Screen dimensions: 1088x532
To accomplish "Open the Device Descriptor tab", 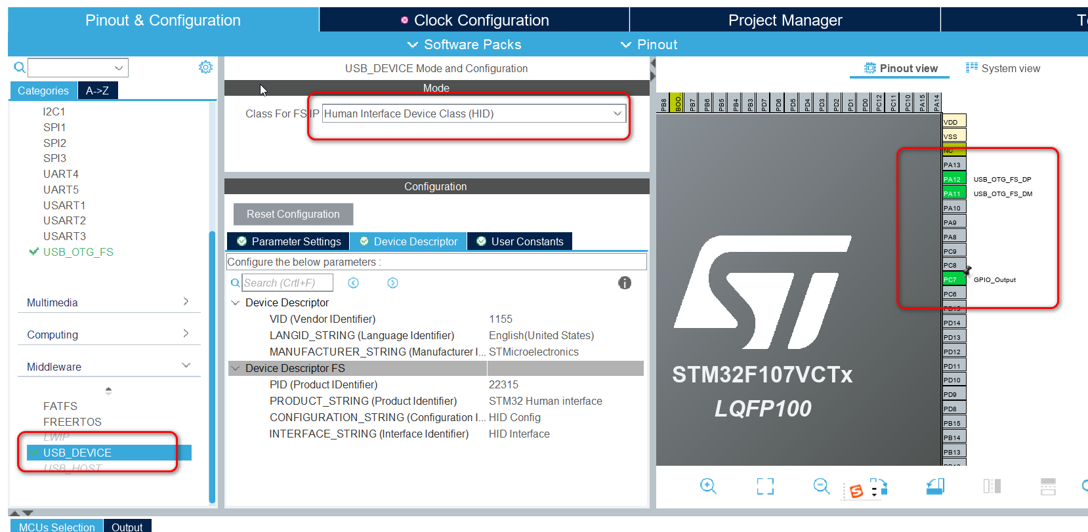I will (x=408, y=241).
